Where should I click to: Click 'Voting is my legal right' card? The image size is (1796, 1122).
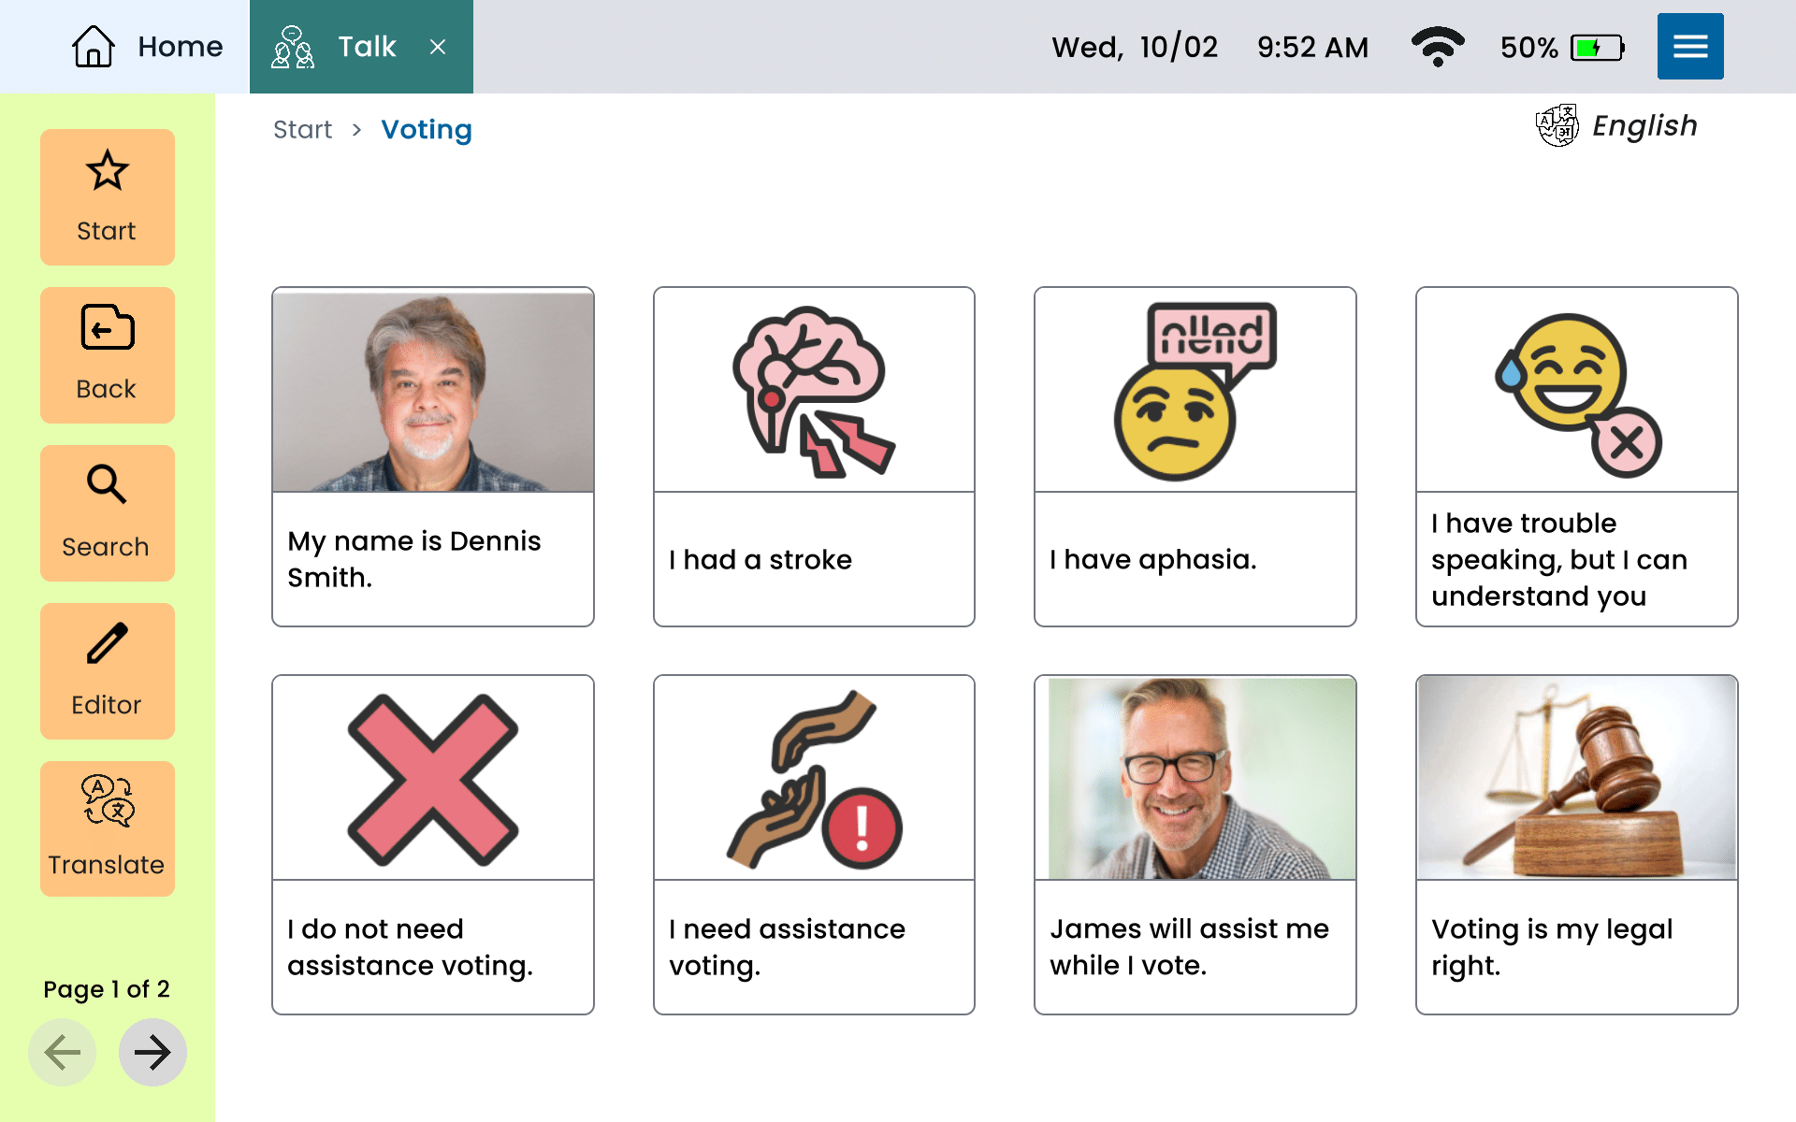tap(1576, 841)
